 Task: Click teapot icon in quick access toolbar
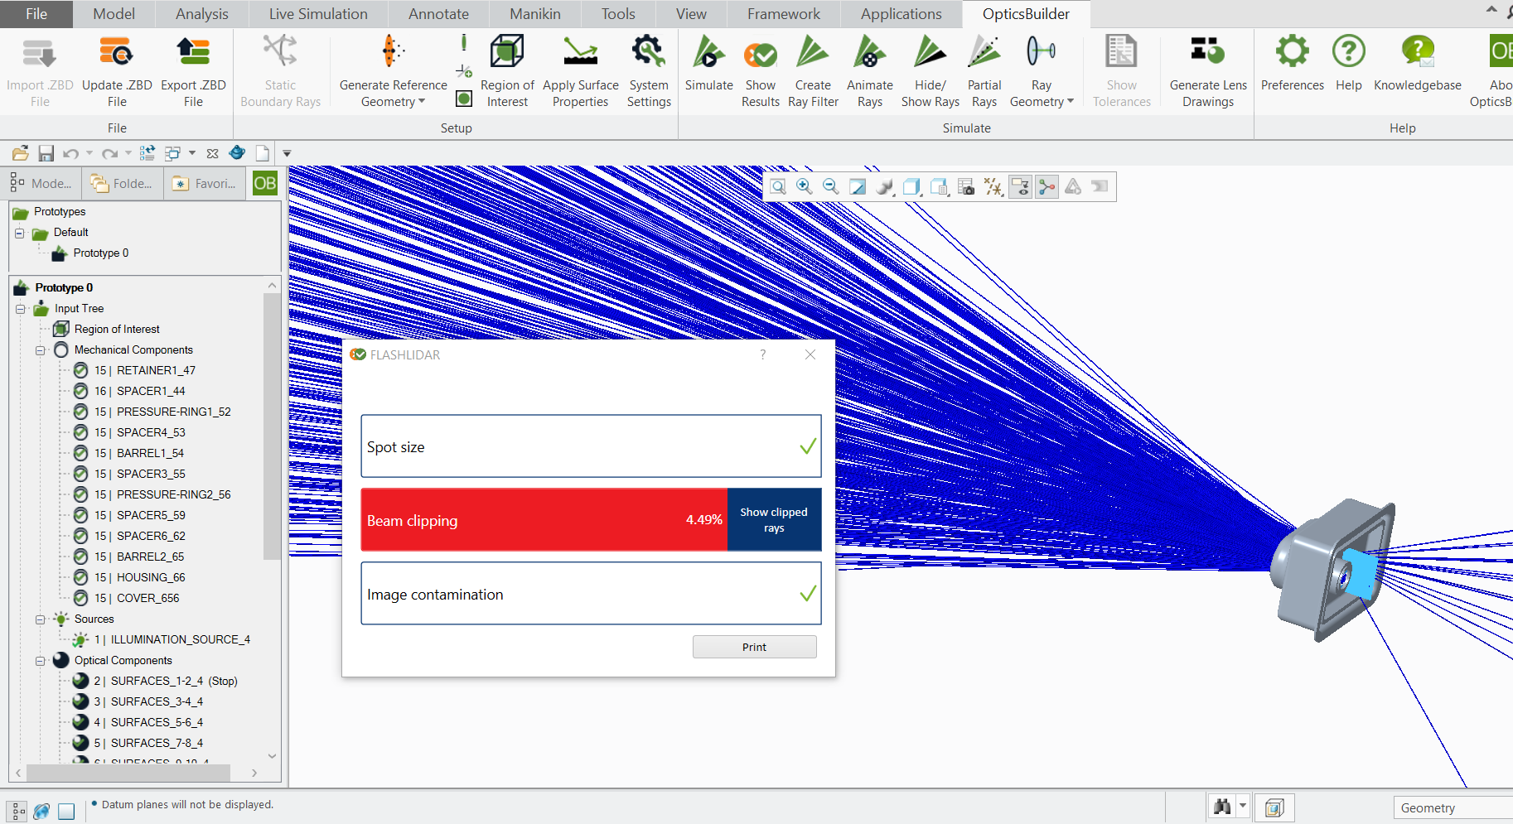pos(237,153)
